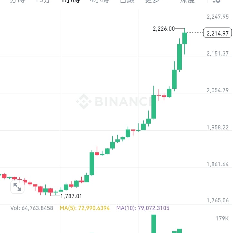Select the 1小時 interval tab

pos(71,1)
